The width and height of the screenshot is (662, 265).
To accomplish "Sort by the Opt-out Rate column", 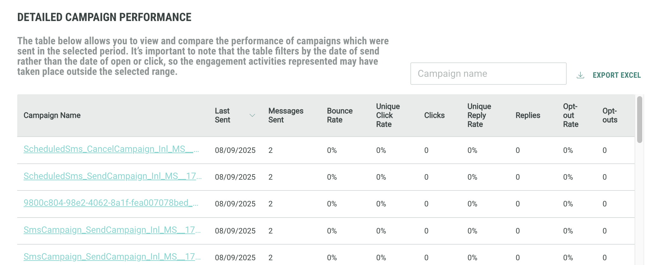I will 570,115.
